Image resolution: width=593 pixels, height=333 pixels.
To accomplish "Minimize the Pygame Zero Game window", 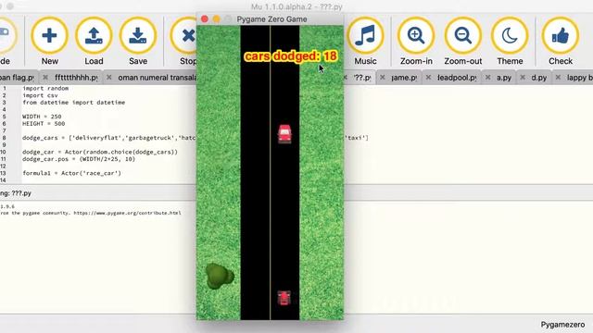I will click(216, 18).
